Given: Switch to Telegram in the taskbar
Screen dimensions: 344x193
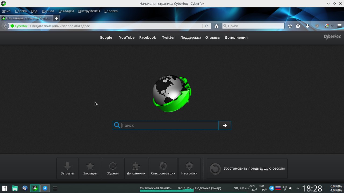Looking at the screenshot, I should pyautogui.click(x=45, y=188).
